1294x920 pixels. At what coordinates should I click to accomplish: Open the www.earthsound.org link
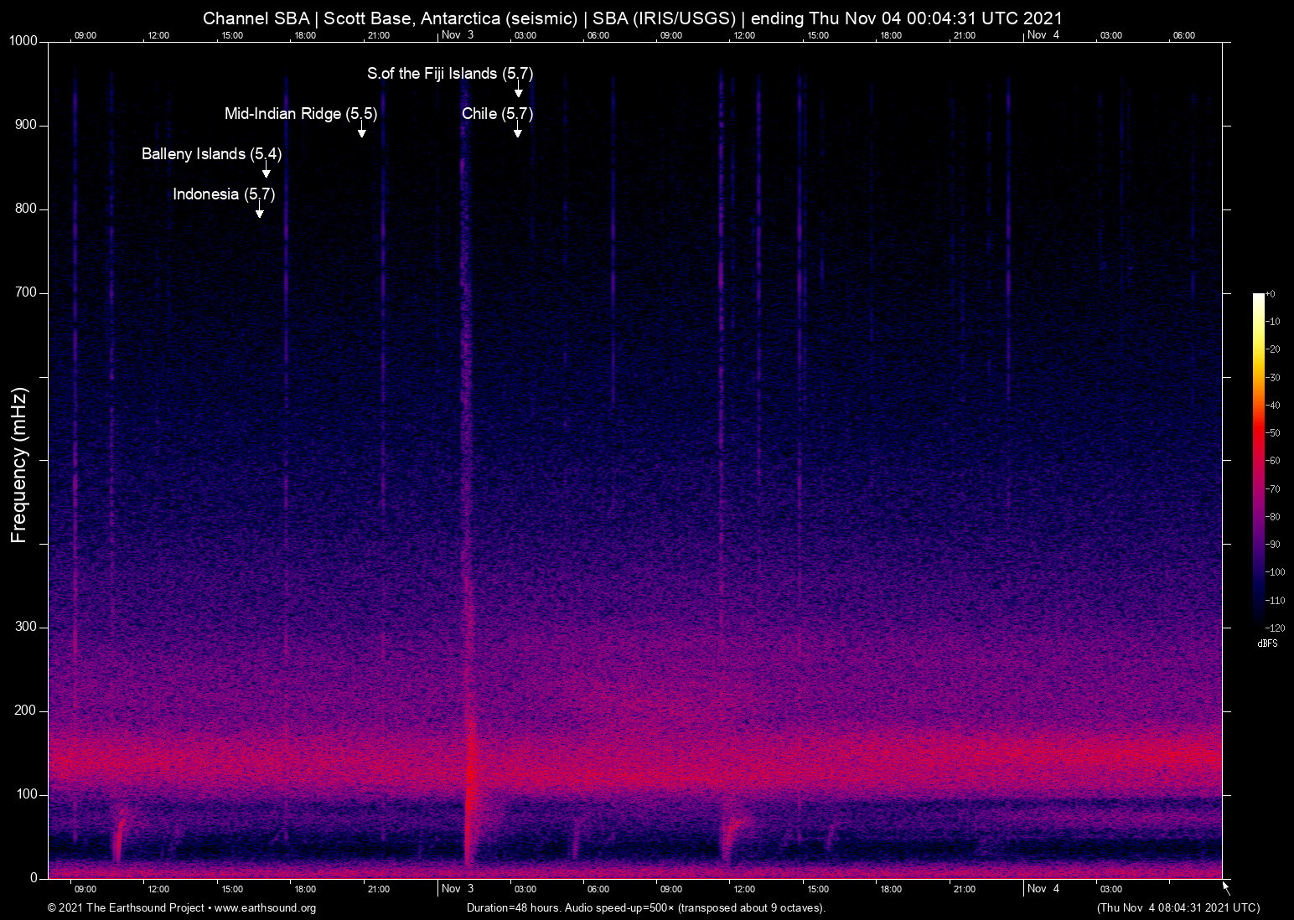265,908
